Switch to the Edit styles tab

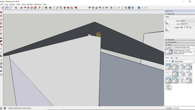point(172,58)
